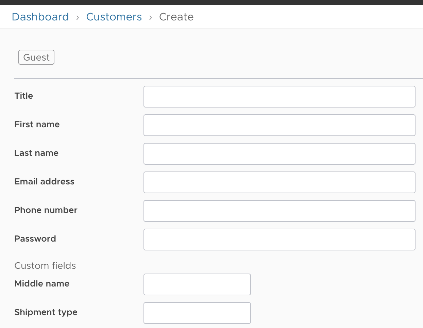Click the Custom fields section heading
The width and height of the screenshot is (423, 328).
(45, 266)
